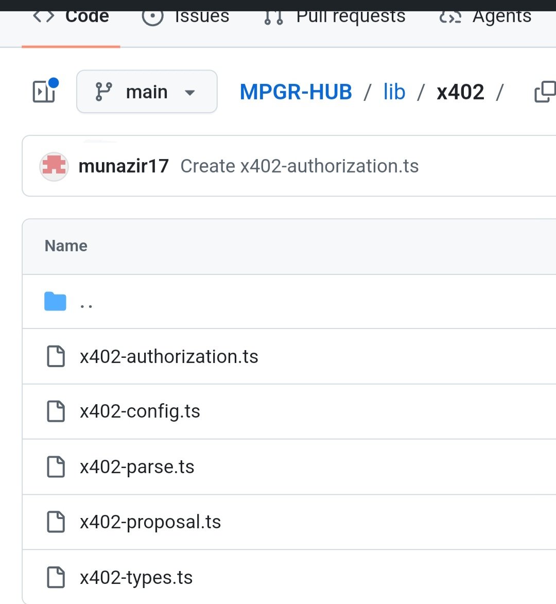
Task: Click the Name column header
Action: pyautogui.click(x=66, y=246)
